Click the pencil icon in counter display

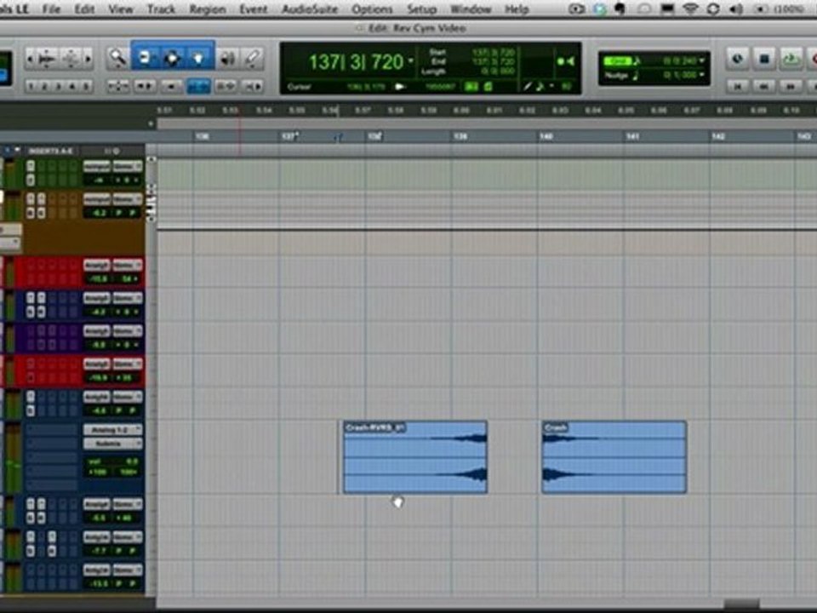[x=528, y=86]
